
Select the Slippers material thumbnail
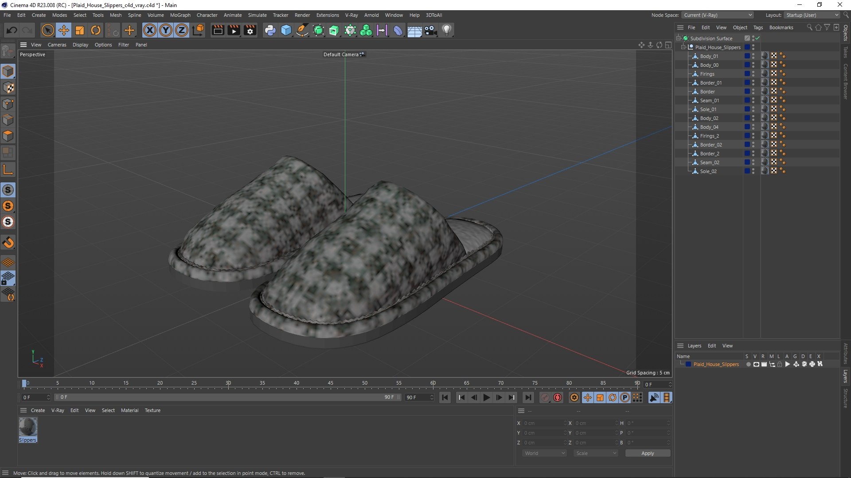click(28, 428)
